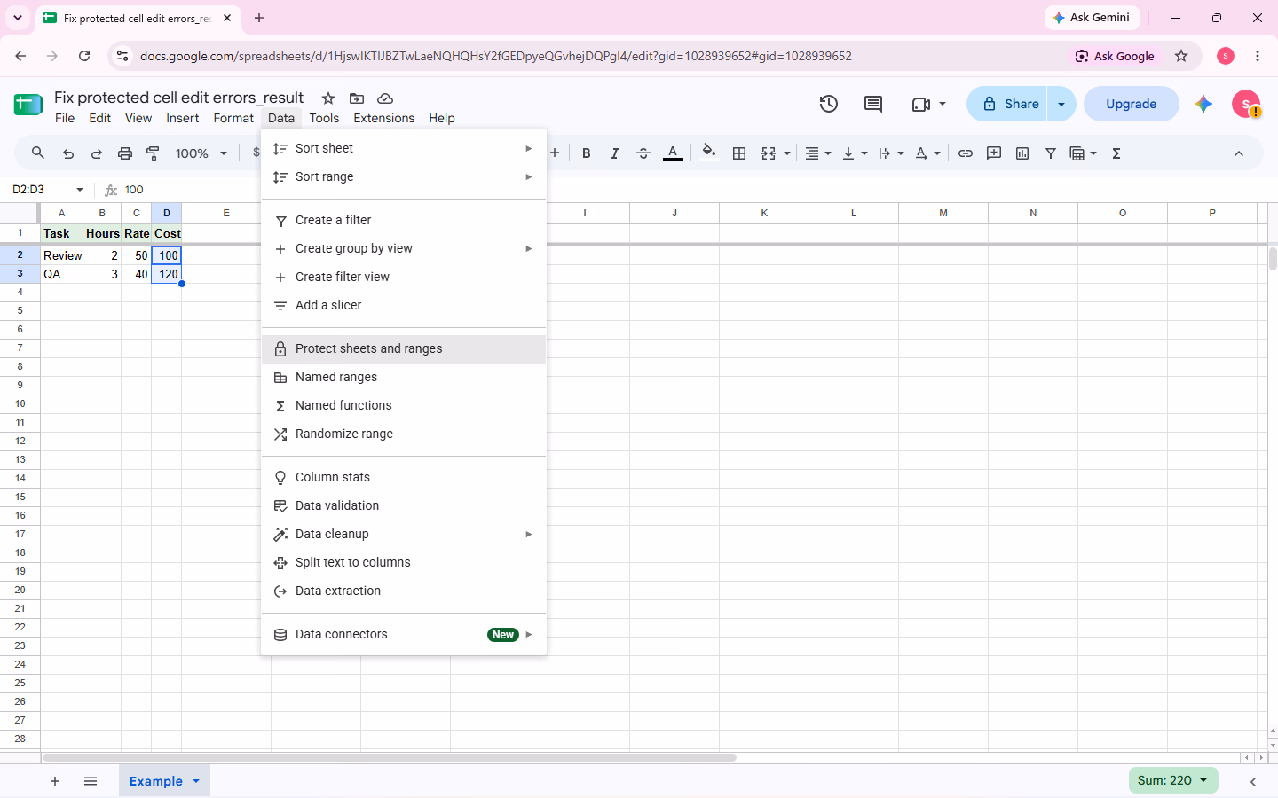The image size is (1278, 798).
Task: Choose Protect sheets and ranges
Action: (x=404, y=348)
